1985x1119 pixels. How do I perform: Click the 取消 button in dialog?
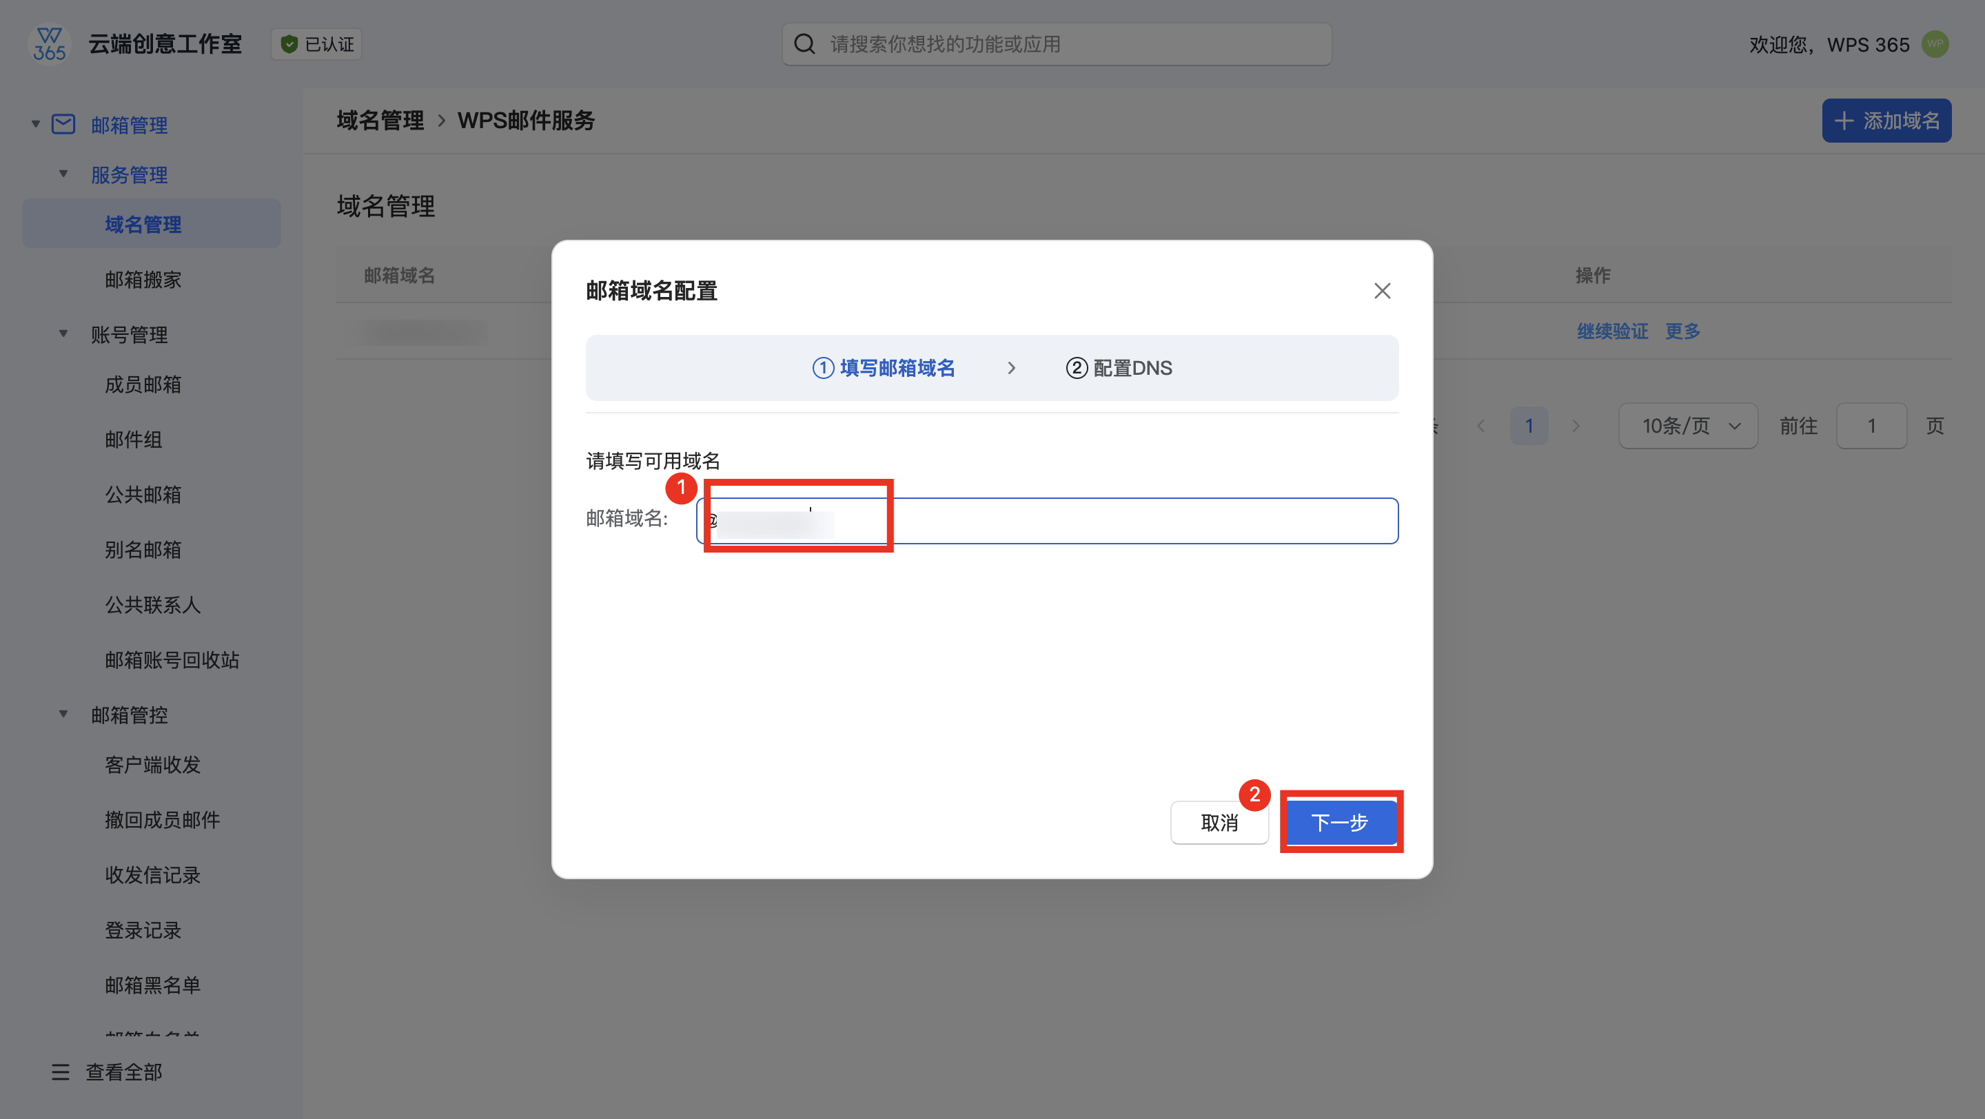coord(1219,823)
